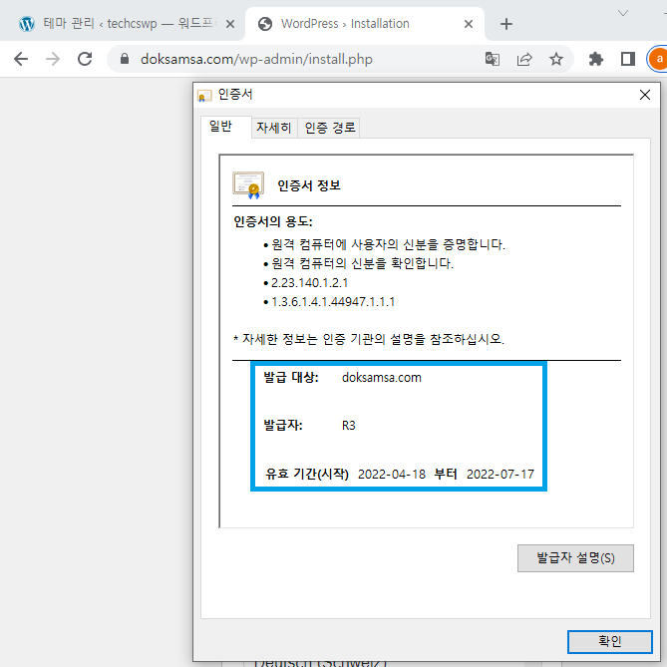
Task: Click the issuer value R3
Action: coord(348,426)
